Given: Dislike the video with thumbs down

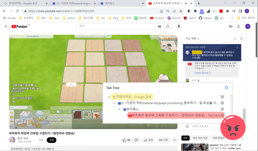Looking at the screenshot, I should [136, 140].
